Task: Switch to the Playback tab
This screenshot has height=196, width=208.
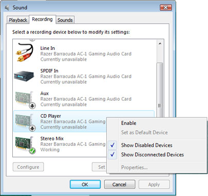Action: (x=18, y=20)
